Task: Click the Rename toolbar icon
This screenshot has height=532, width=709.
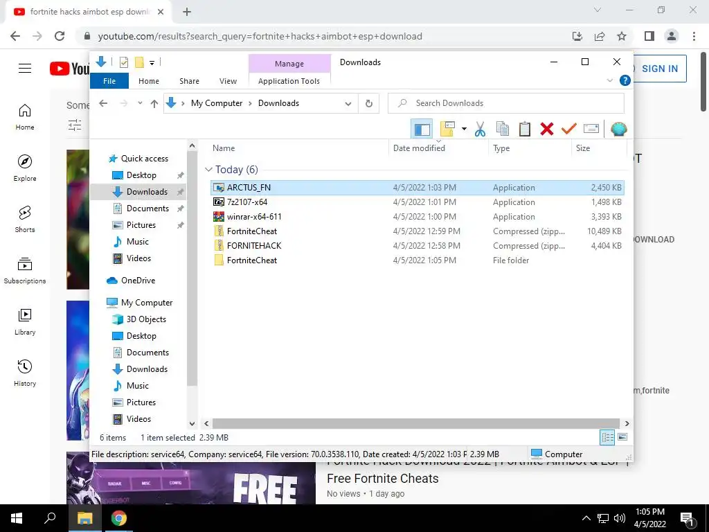Action: [591, 129]
